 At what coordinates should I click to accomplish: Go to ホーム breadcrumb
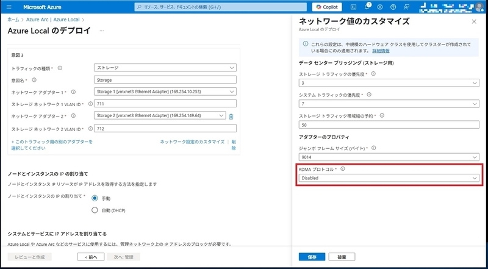click(13, 20)
